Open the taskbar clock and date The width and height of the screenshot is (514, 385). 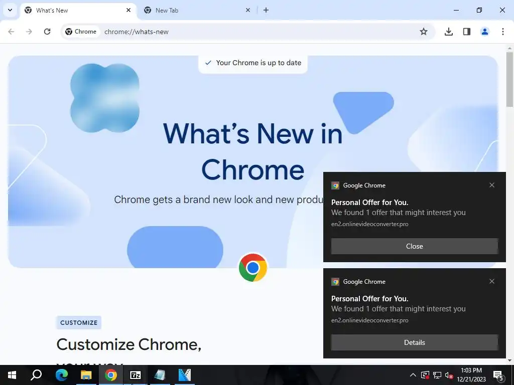click(471, 375)
